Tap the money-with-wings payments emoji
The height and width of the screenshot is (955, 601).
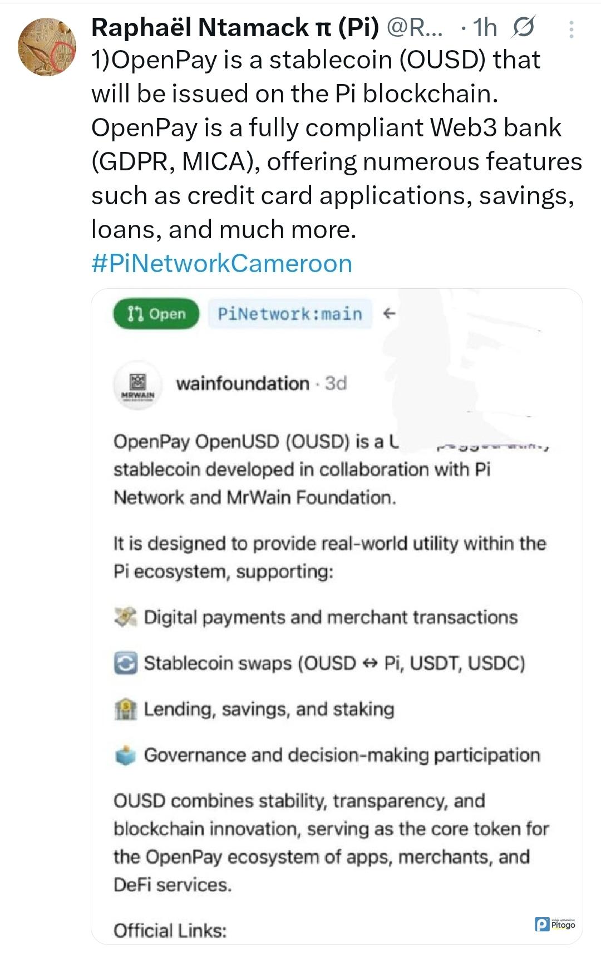(x=125, y=617)
